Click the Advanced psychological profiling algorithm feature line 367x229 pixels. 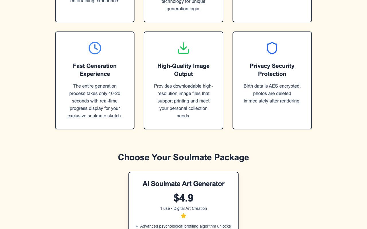coord(186,226)
